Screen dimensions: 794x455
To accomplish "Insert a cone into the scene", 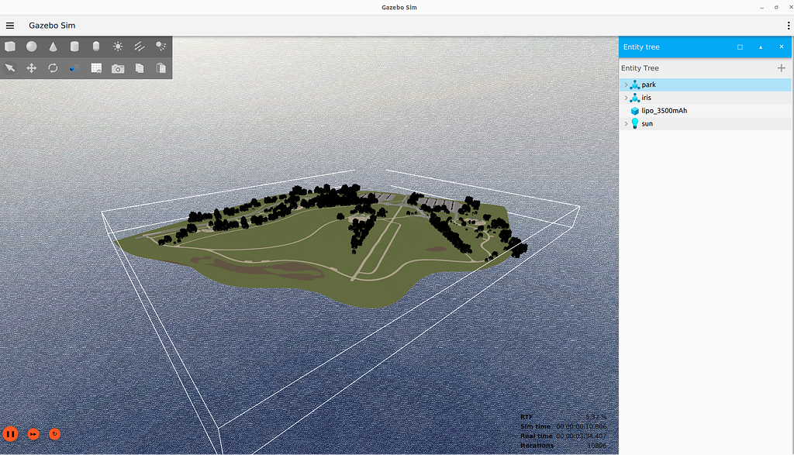I will tap(54, 47).
